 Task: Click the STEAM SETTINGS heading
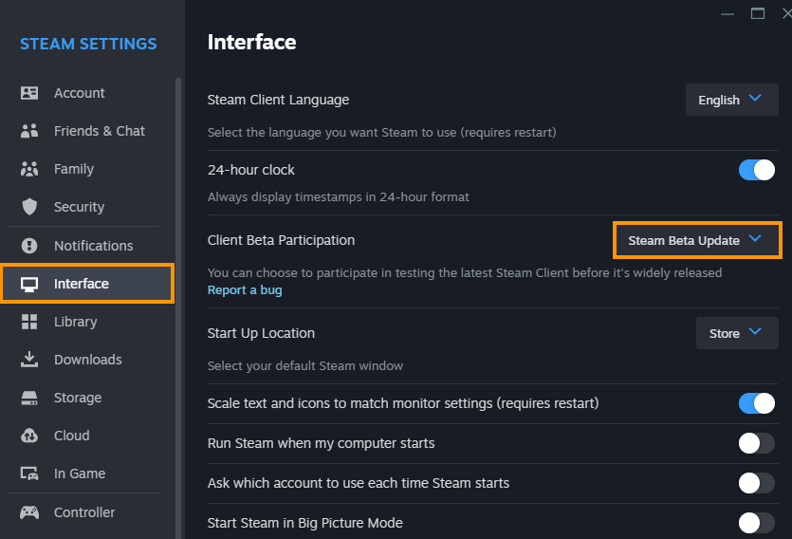click(x=88, y=44)
